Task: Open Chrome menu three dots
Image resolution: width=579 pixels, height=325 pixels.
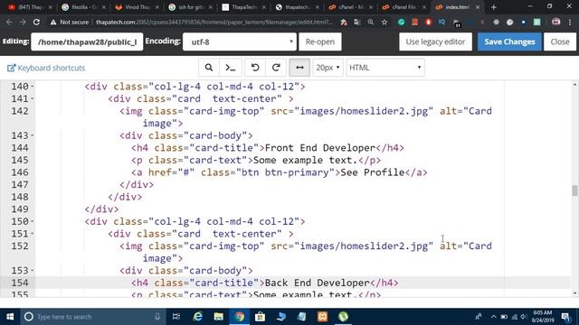Action: [570, 22]
